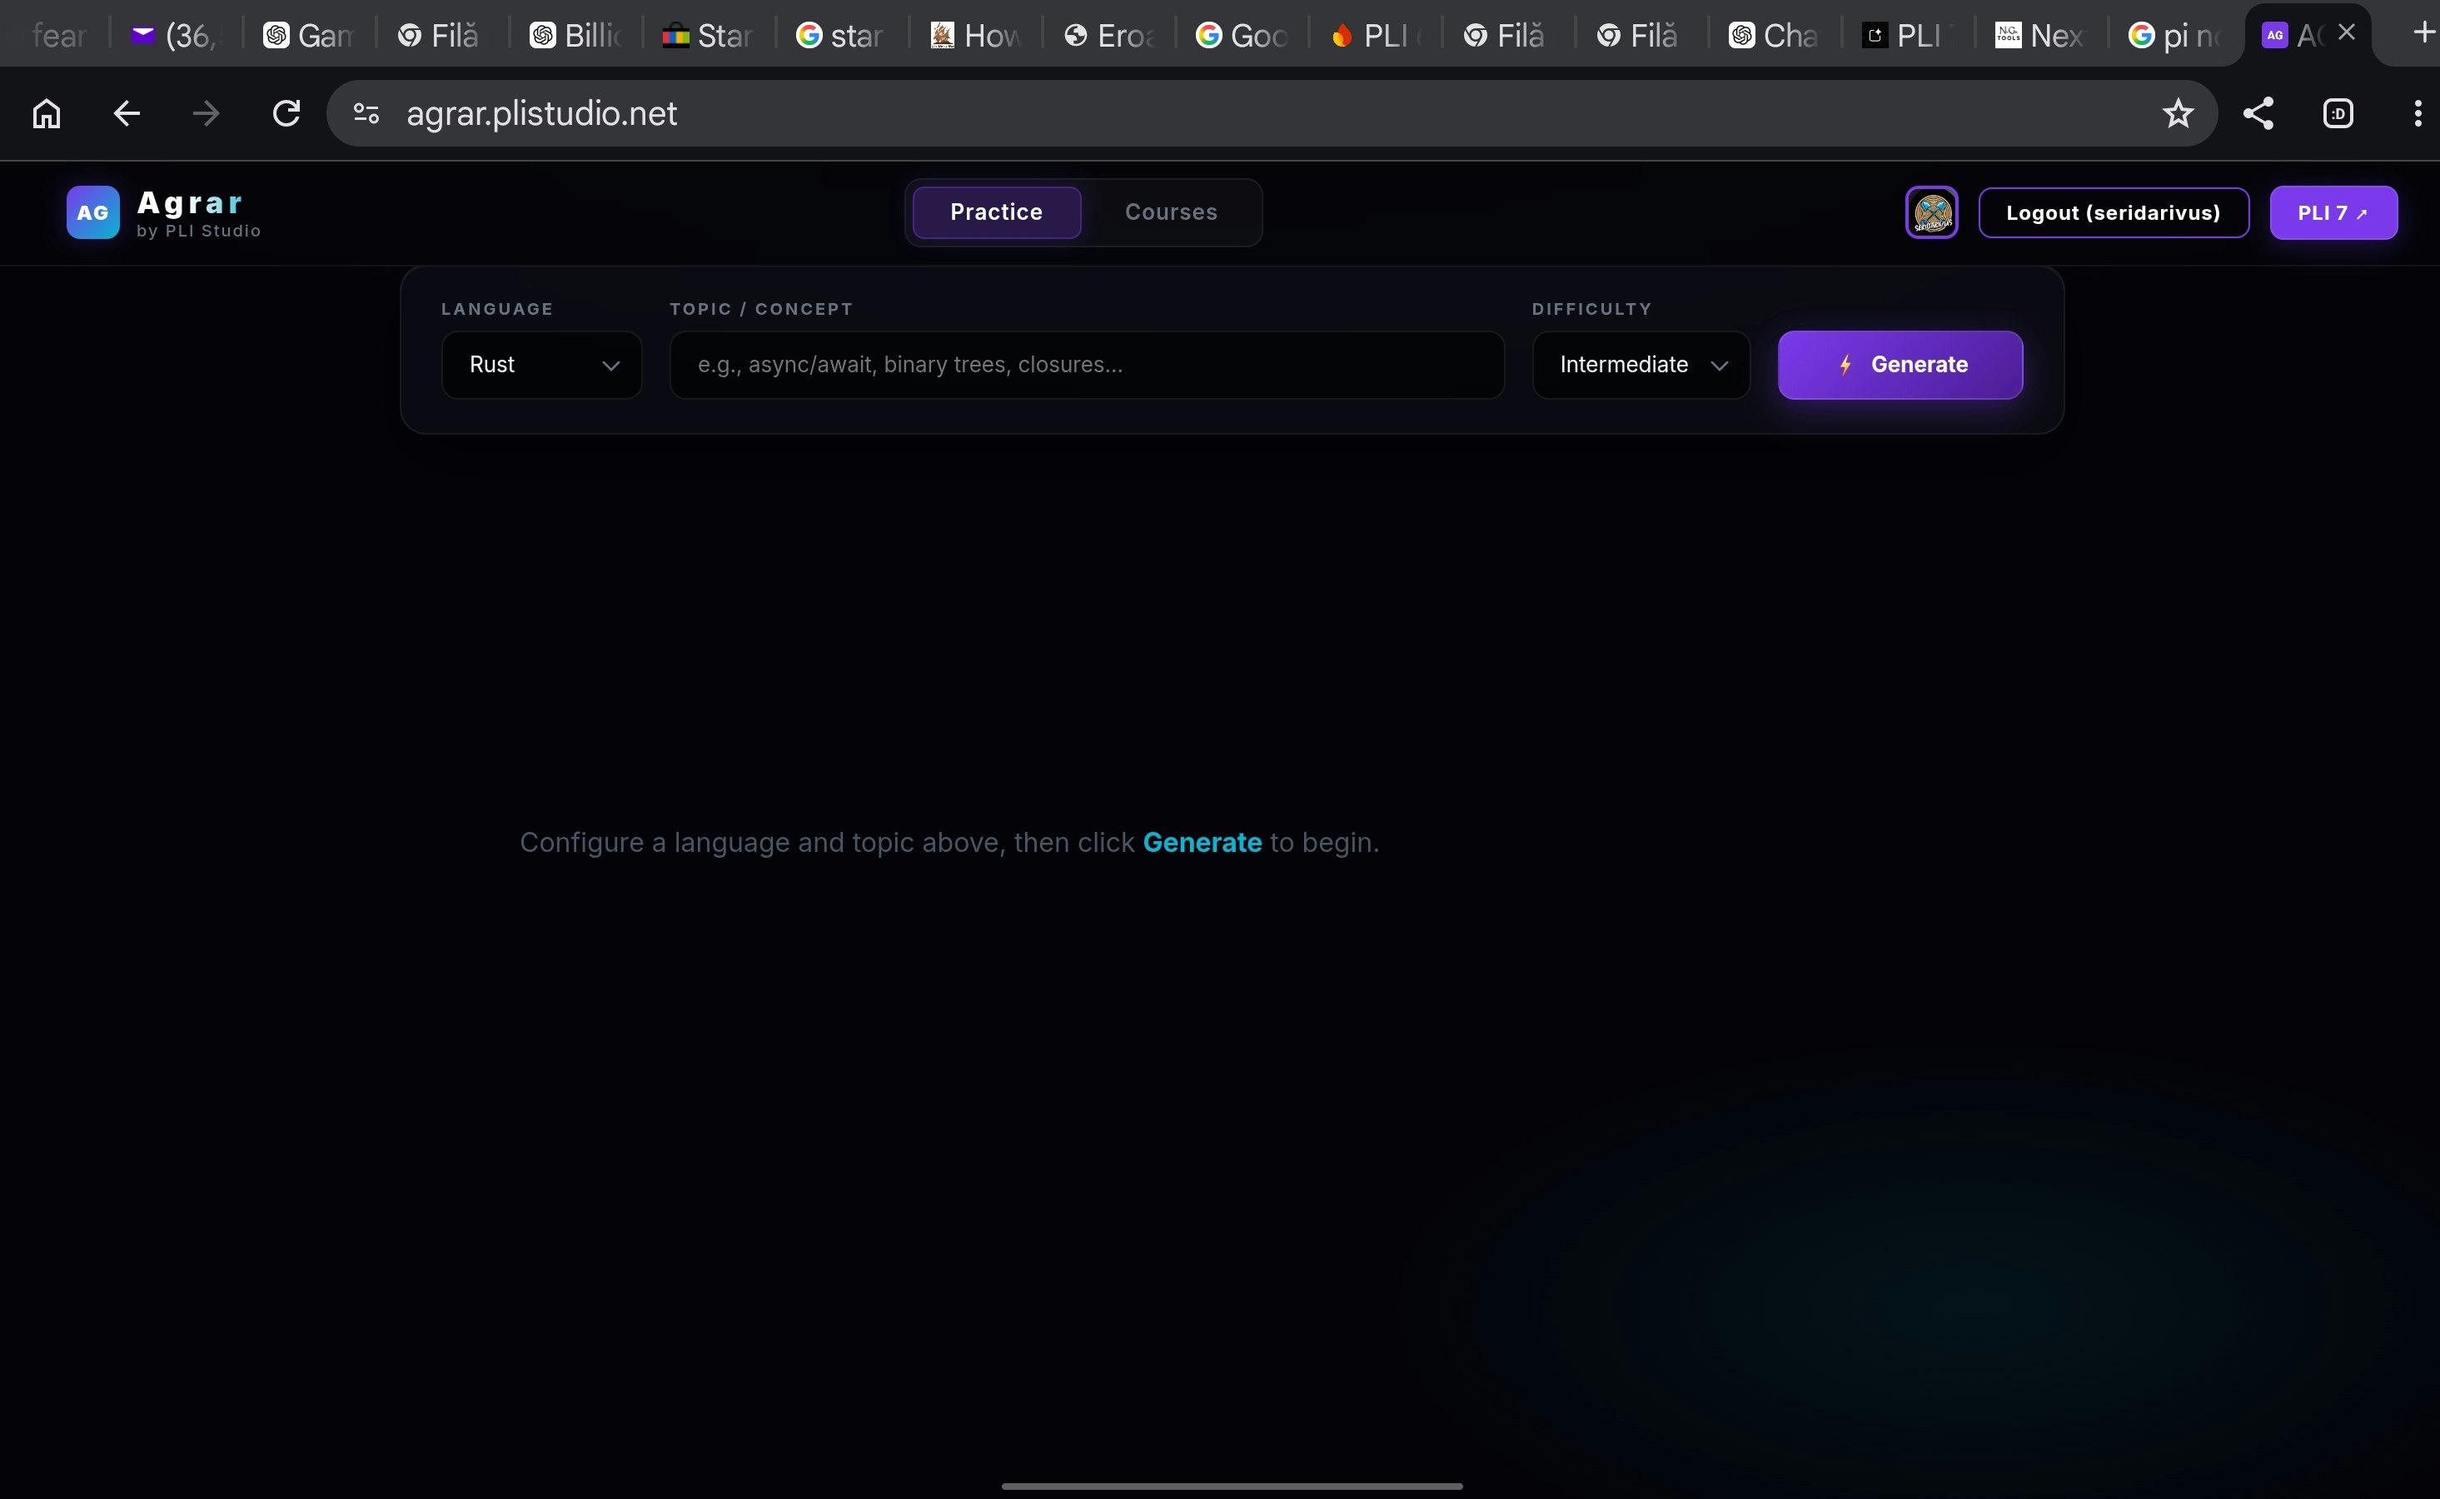Switch to the Courses tab
The height and width of the screenshot is (1499, 2440).
point(1170,212)
